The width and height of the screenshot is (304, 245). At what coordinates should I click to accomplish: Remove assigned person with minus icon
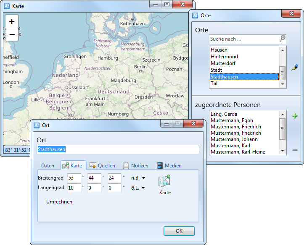click(295, 150)
